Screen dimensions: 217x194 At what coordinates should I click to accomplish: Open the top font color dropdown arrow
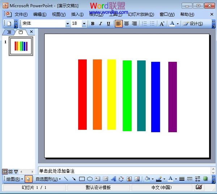tap(178, 24)
